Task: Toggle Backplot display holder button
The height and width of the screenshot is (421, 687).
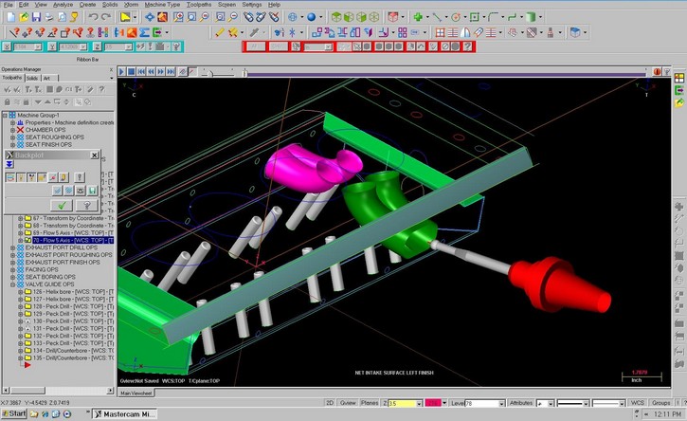Action: [x=31, y=177]
